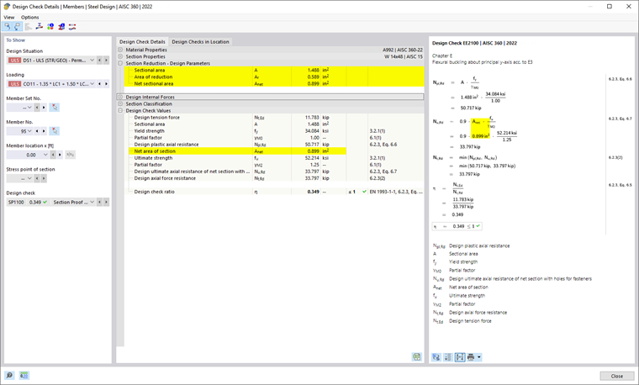639x385 pixels.
Task: Collapse Section Reduction - Design Parameters
Action: [x=120, y=64]
